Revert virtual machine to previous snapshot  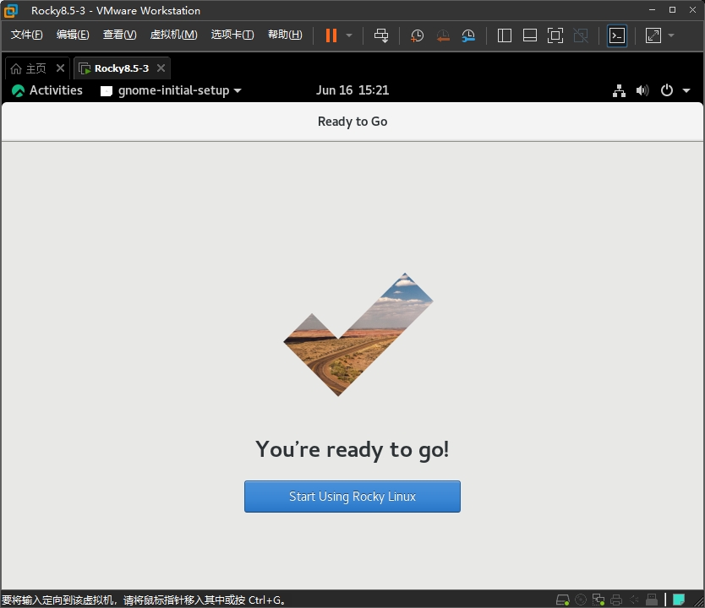[x=443, y=35]
